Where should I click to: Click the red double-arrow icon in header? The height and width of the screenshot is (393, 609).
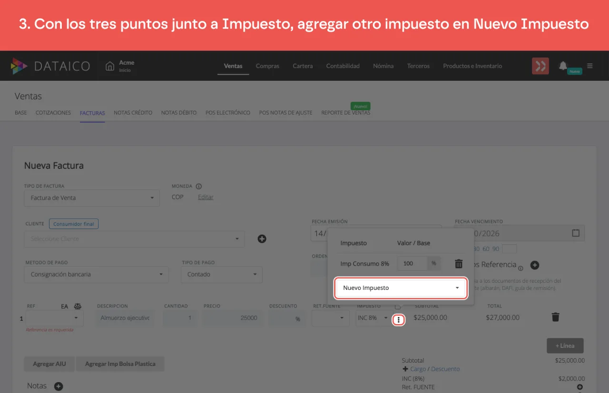(540, 66)
